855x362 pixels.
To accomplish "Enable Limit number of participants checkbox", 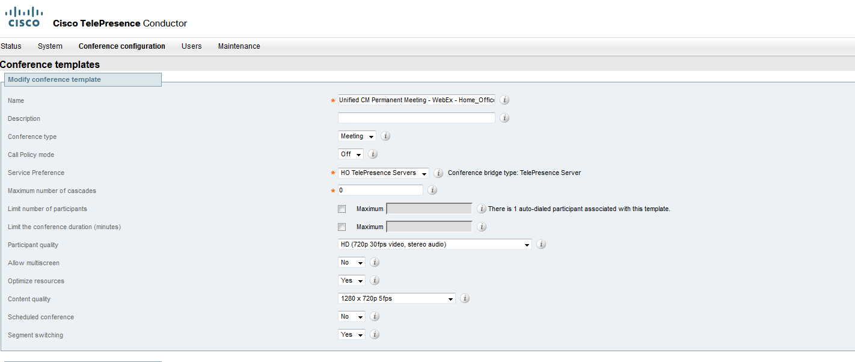I will 342,209.
